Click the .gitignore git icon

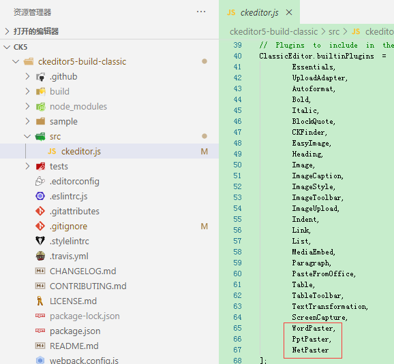tap(40, 226)
